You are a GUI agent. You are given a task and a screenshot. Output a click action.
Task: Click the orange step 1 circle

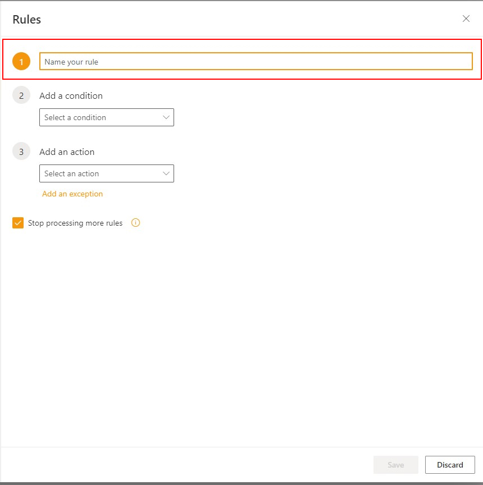click(x=21, y=62)
